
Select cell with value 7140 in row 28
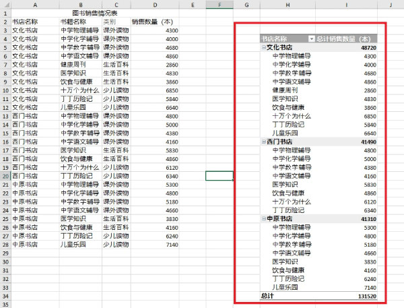click(x=155, y=245)
